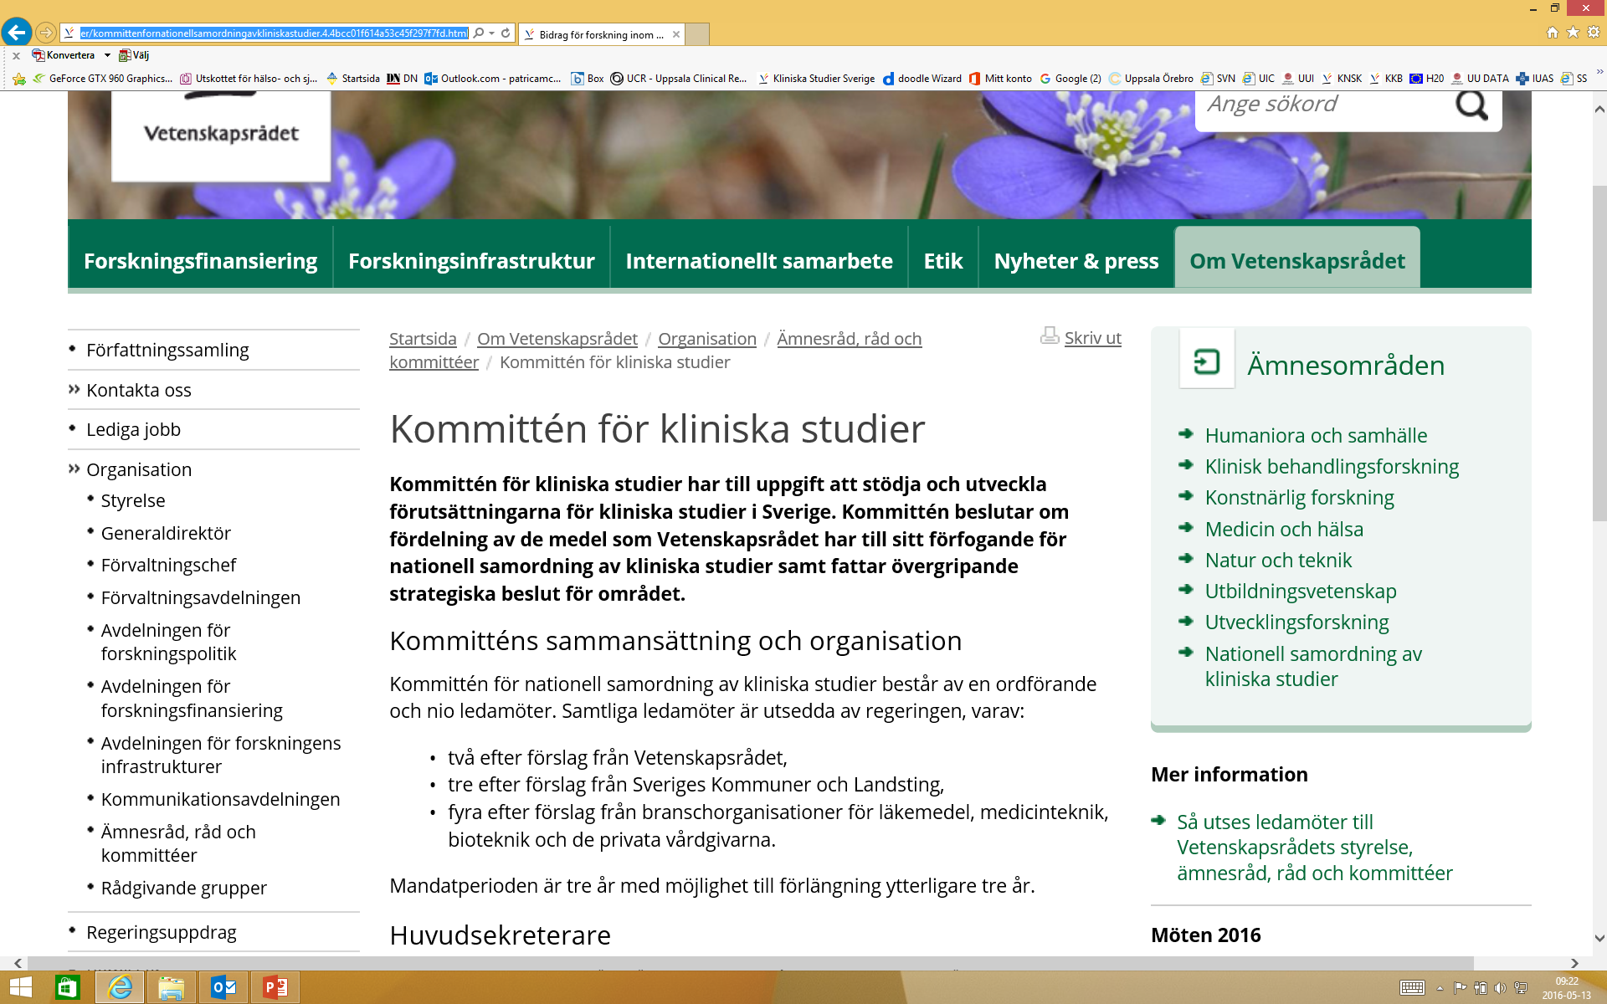Open the Konvertera dropdown arrow

pos(107,55)
